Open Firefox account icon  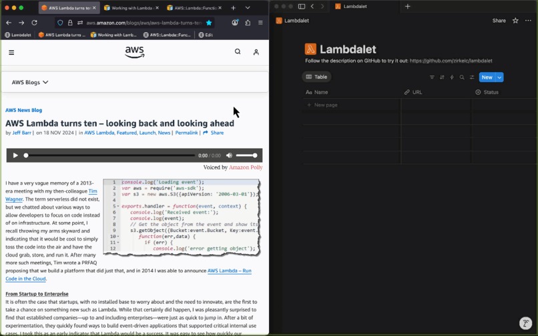click(235, 23)
